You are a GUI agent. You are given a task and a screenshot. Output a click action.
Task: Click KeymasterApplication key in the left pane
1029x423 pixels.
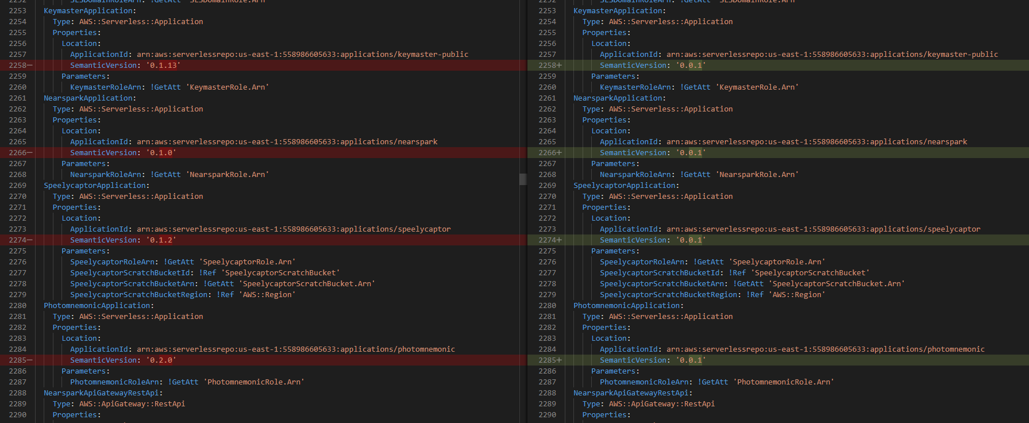pos(88,11)
